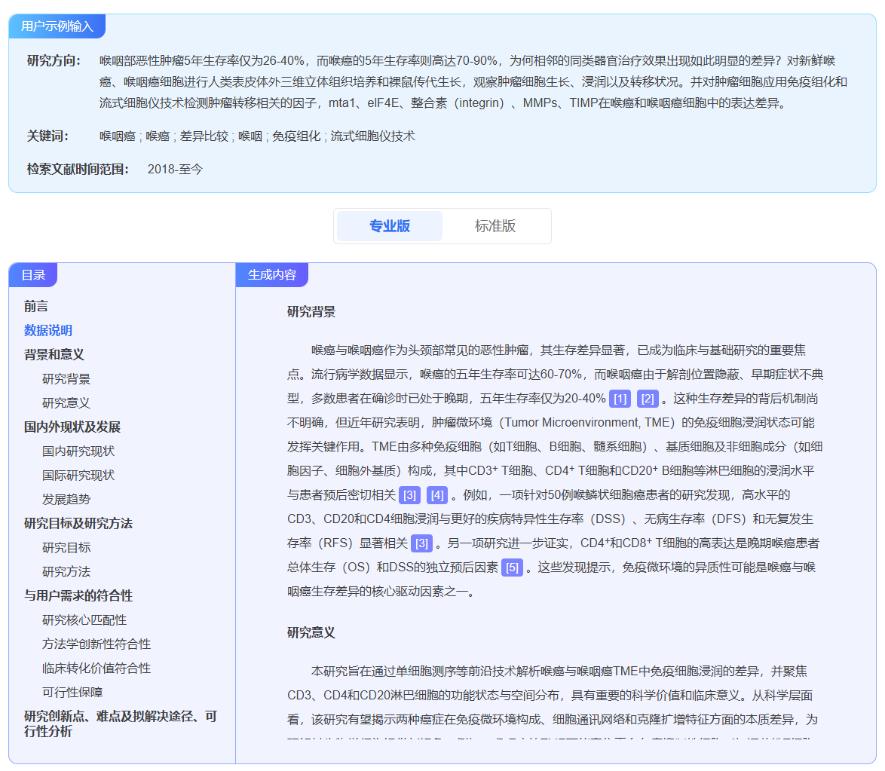Open 临床转化价值符合性 entry

click(96, 669)
